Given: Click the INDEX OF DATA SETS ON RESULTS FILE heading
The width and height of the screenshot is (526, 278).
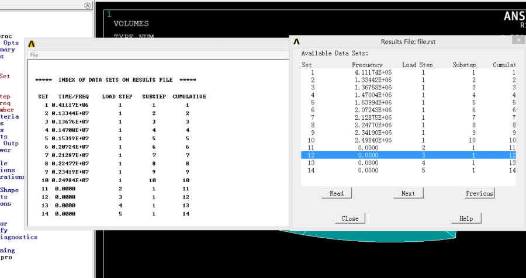Looking at the screenshot, I should (116, 80).
